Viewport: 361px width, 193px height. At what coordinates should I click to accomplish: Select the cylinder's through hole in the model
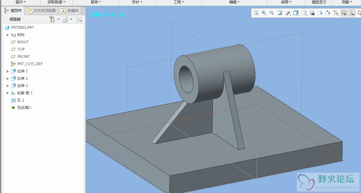(x=187, y=79)
